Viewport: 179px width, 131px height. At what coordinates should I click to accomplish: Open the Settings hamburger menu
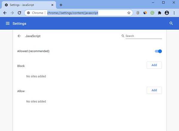(8, 23)
